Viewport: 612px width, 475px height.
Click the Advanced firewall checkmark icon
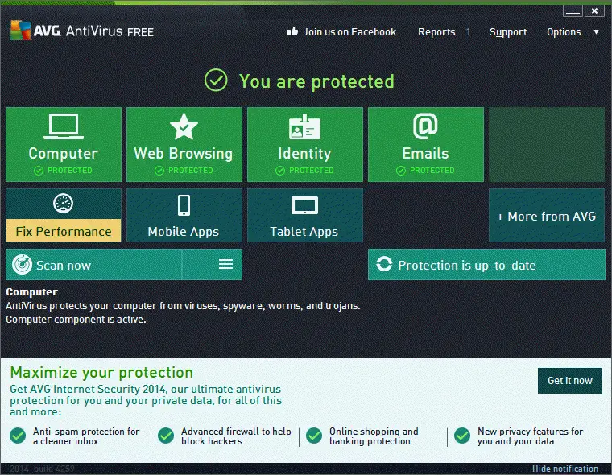(x=166, y=436)
